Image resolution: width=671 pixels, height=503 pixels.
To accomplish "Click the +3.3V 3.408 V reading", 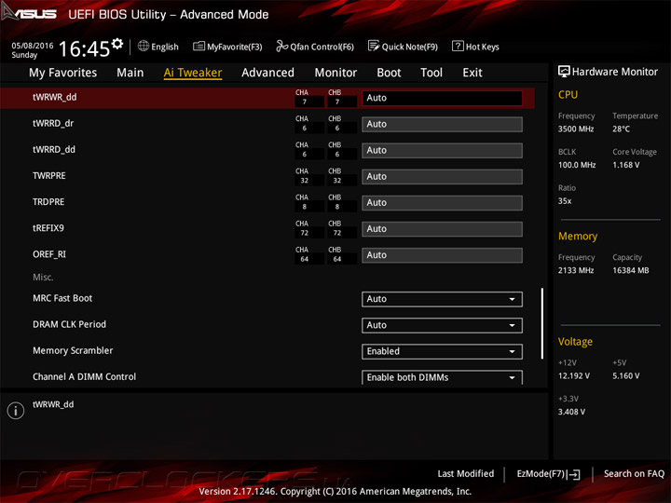I will 571,412.
